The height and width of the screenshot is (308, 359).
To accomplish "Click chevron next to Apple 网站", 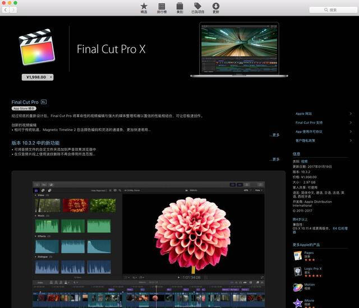I will 351,114.
